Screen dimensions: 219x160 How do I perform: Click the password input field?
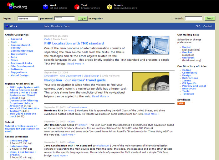point(65,18)
